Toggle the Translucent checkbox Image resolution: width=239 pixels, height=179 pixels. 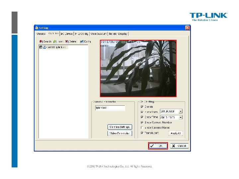point(142,133)
